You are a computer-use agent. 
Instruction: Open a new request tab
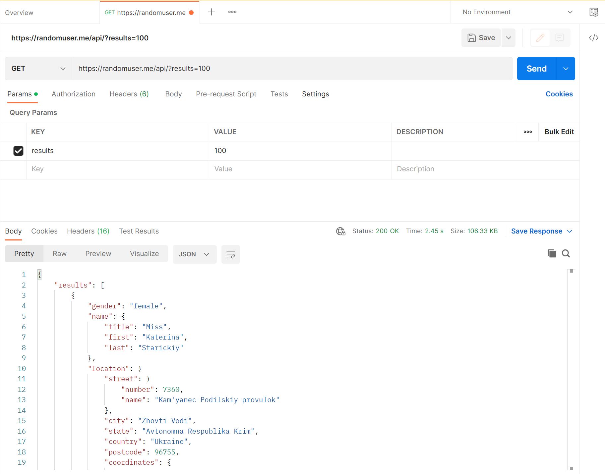(212, 12)
